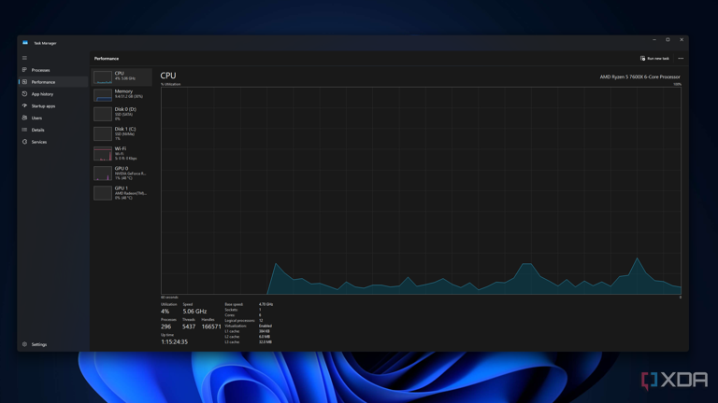
Task: Click the 5437 threads value
Action: click(189, 327)
